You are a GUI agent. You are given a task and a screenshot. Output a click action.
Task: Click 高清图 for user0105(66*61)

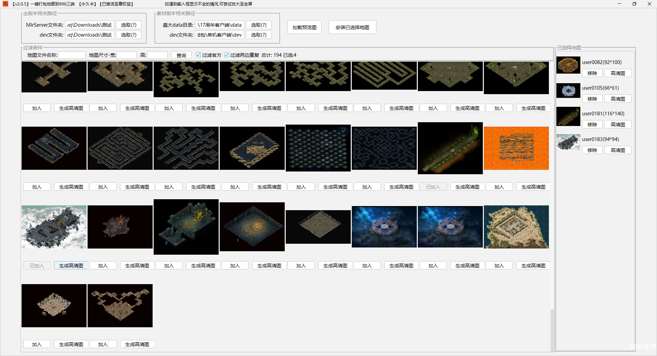pyautogui.click(x=618, y=99)
